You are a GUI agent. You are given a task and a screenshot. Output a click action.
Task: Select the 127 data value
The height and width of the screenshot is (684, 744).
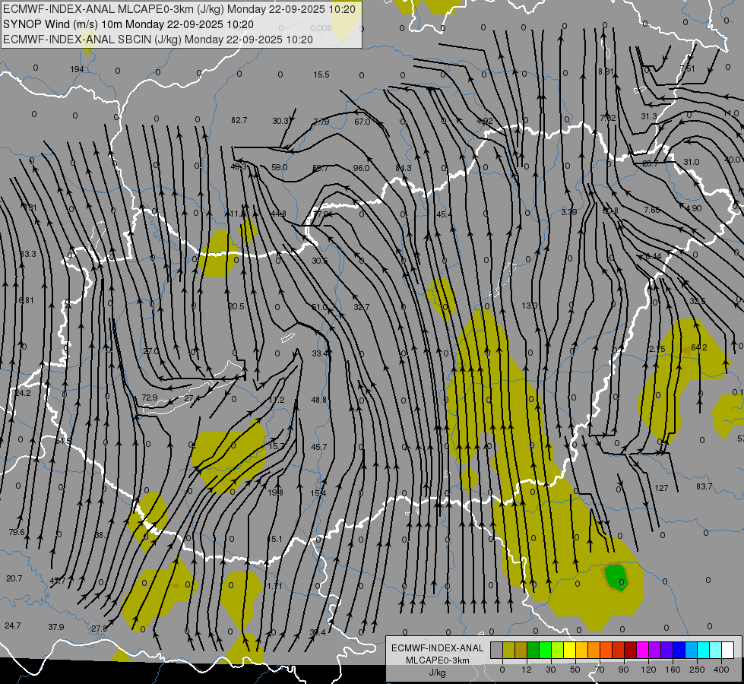[661, 488]
